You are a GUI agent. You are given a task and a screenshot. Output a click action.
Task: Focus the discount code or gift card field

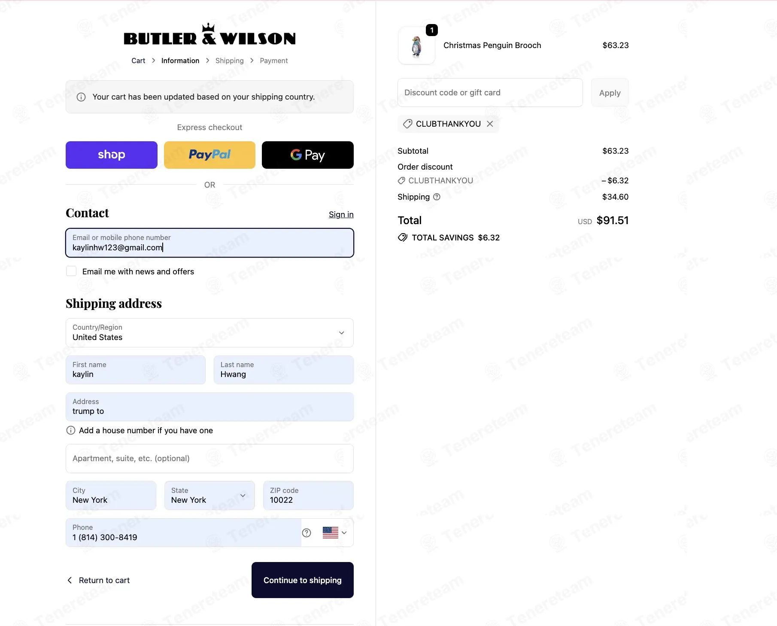click(x=490, y=93)
